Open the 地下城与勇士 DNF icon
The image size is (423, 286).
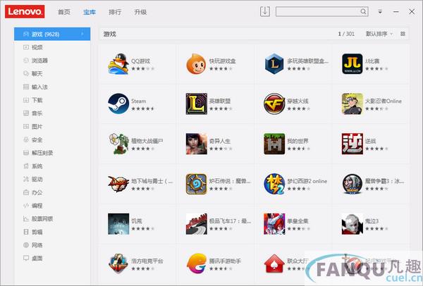[118, 184]
